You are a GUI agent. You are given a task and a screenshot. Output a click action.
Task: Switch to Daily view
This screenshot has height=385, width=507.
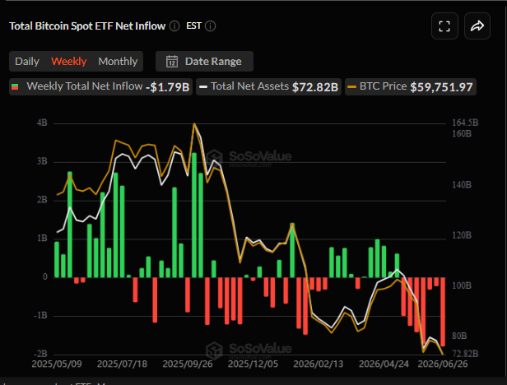click(x=27, y=62)
